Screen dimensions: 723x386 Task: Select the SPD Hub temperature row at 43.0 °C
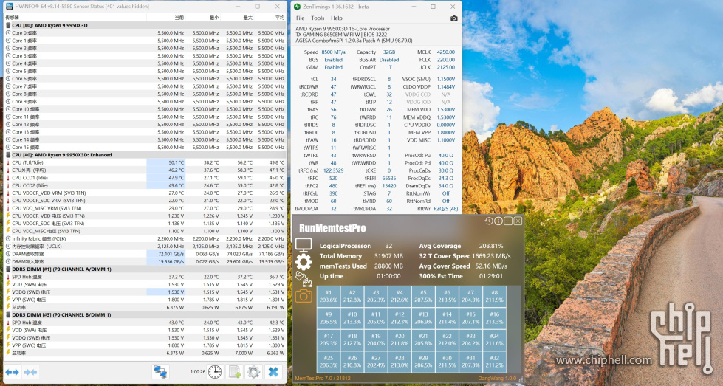coord(145,323)
